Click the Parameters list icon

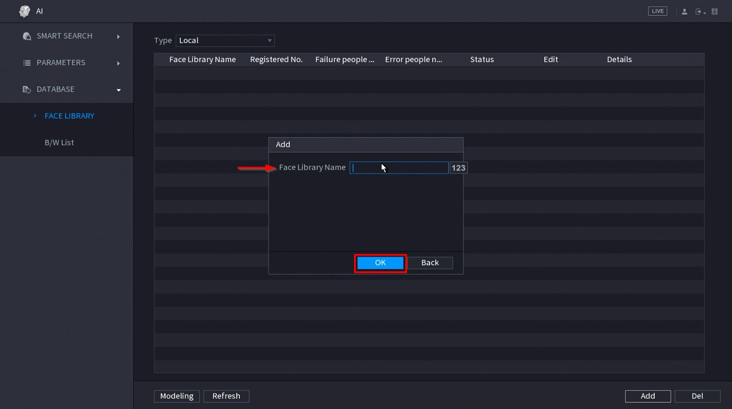pyautogui.click(x=27, y=63)
